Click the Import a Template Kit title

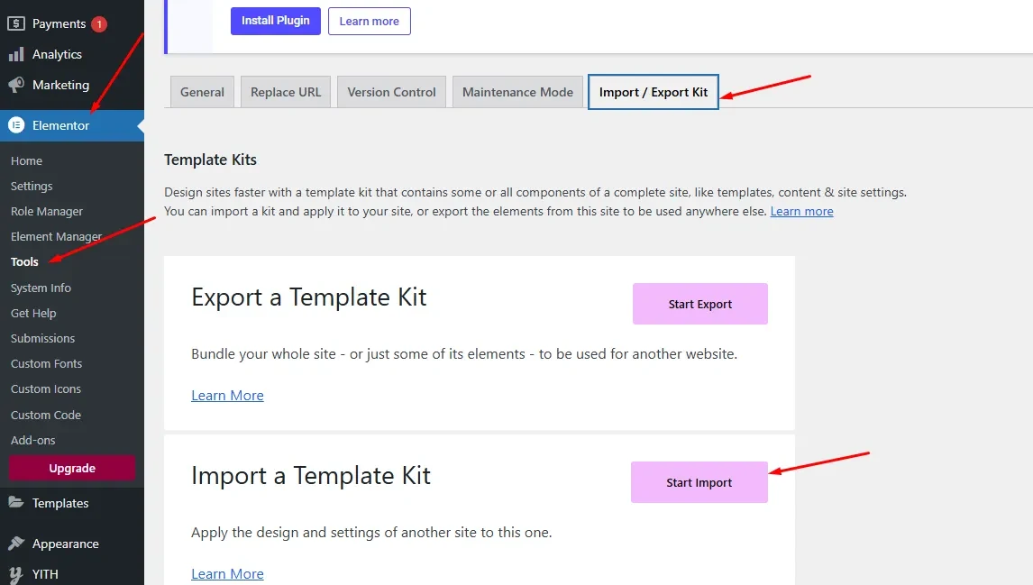click(311, 476)
